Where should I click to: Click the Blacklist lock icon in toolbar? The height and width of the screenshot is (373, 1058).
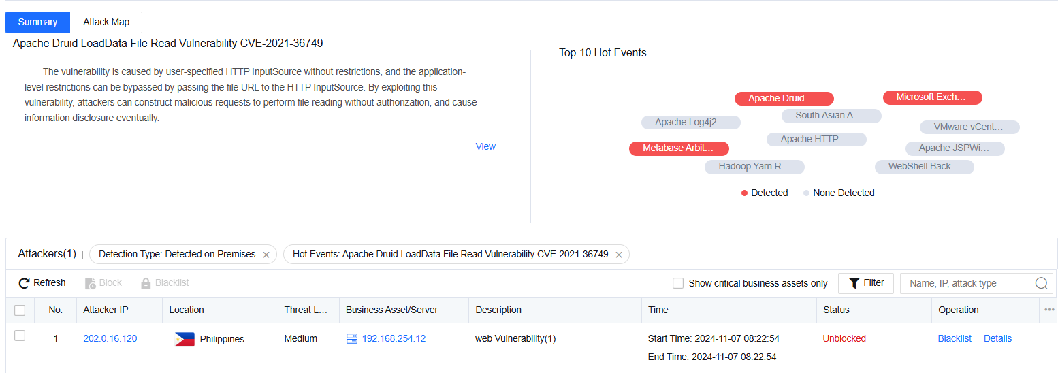point(146,283)
